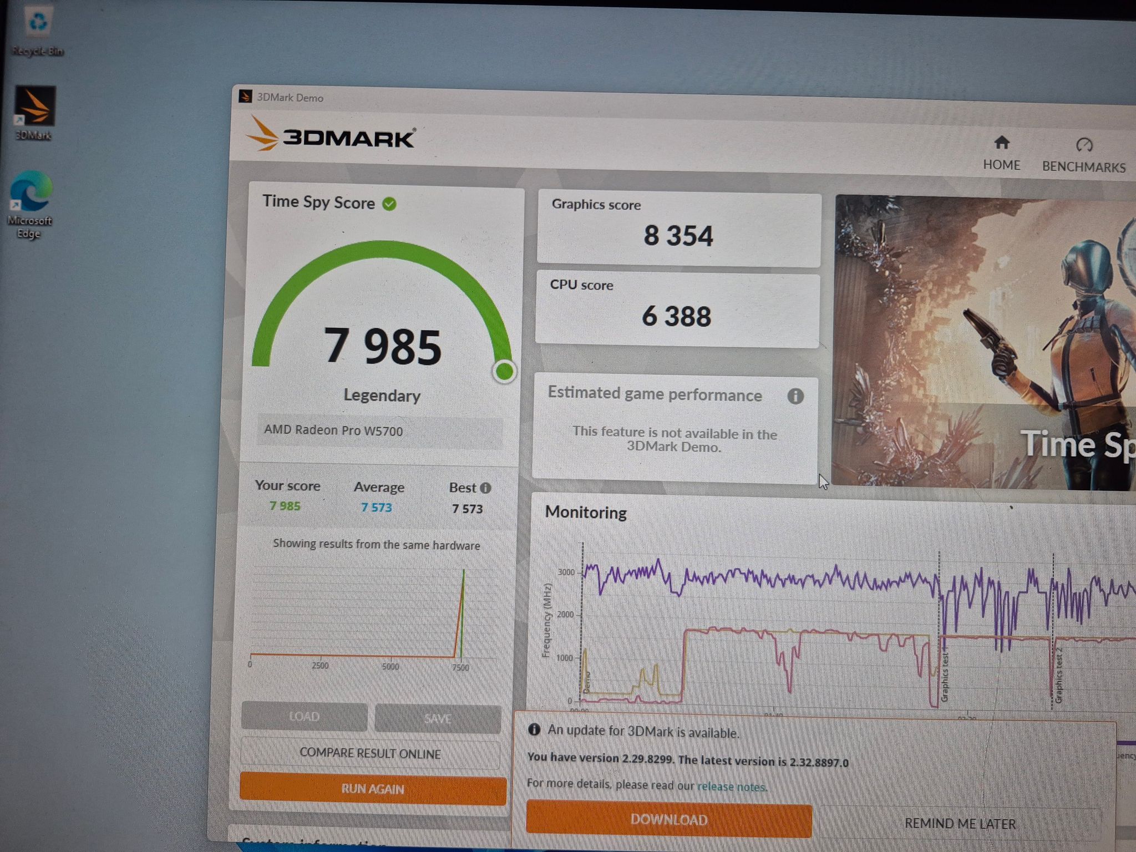This screenshot has height=852, width=1136.
Task: Click the orange RUN AGAIN button
Action: (x=373, y=789)
